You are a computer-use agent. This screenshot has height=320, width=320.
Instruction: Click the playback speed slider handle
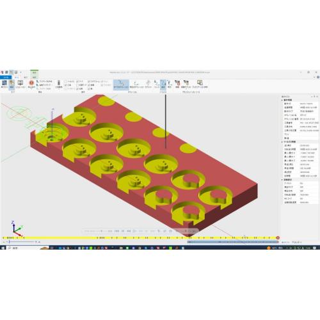coord(9,242)
